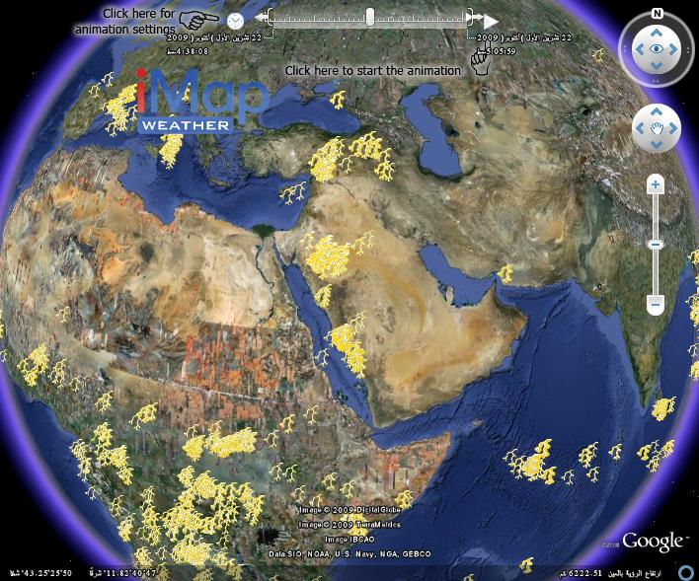Start the animation with the play arrow
This screenshot has width=699, height=581.
(491, 20)
